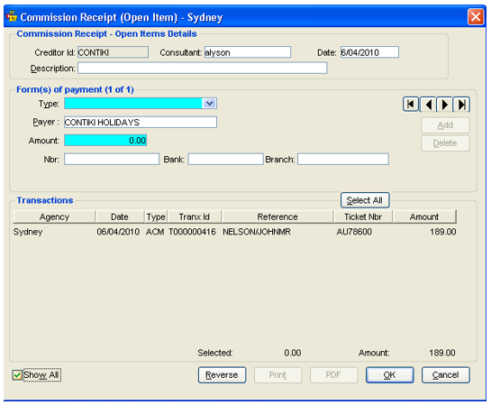Viewport: 491px width, 405px height.
Task: Go to the previous form of payment
Action: [428, 104]
